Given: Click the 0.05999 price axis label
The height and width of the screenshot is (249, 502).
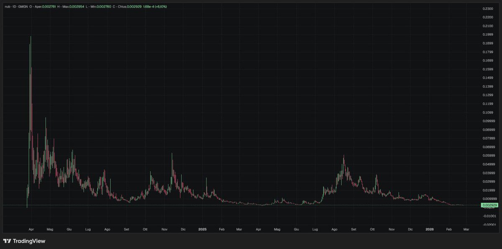Looking at the screenshot, I should pyautogui.click(x=488, y=156).
